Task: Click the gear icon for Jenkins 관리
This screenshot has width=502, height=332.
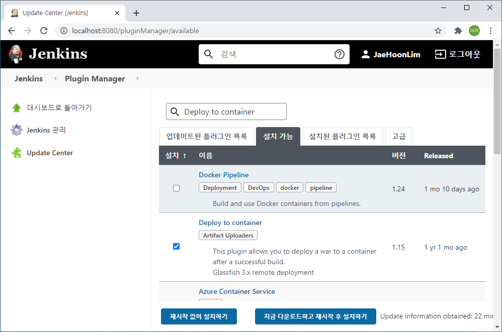Action: tap(16, 130)
